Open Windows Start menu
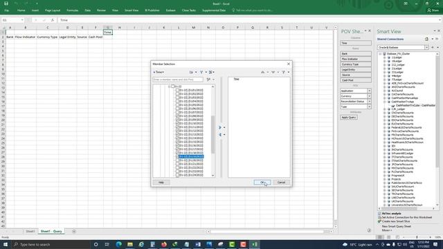Image resolution: width=443 pixels, height=249 pixels. coord(6,244)
